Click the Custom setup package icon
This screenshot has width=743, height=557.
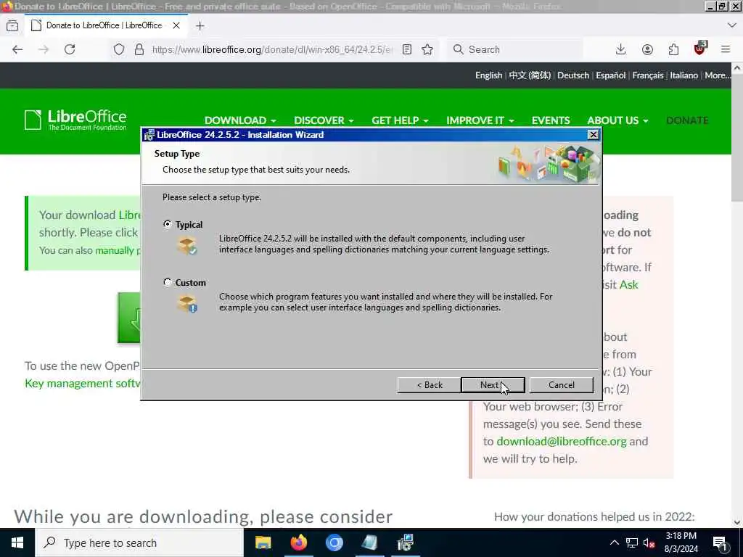[x=187, y=304]
